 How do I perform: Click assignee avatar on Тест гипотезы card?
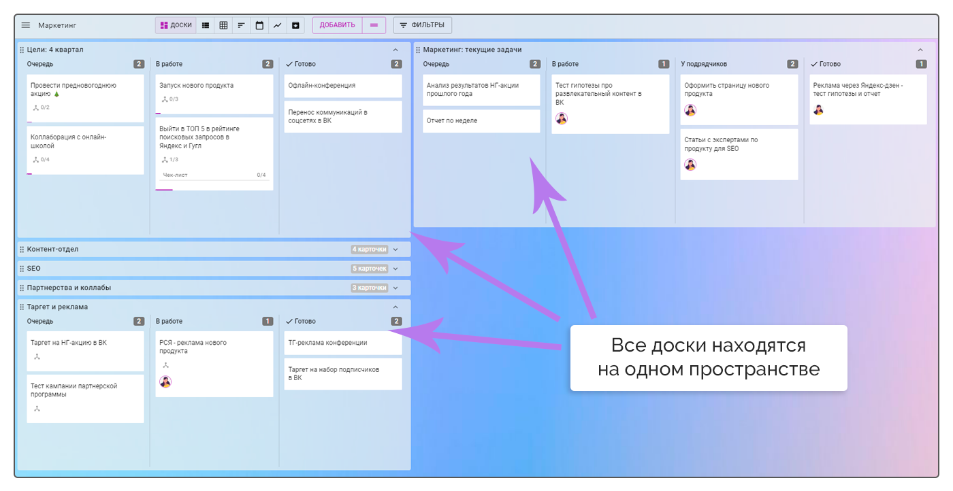click(x=562, y=118)
